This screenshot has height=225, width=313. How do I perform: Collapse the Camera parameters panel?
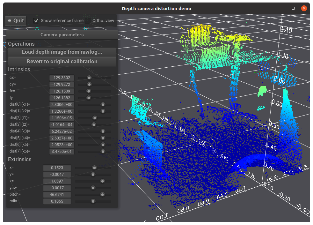62,35
